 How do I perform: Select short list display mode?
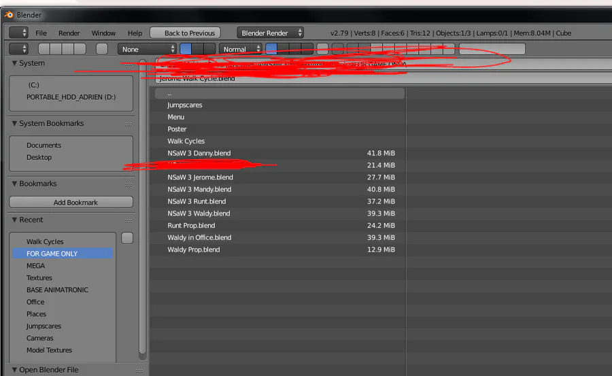click(186, 49)
